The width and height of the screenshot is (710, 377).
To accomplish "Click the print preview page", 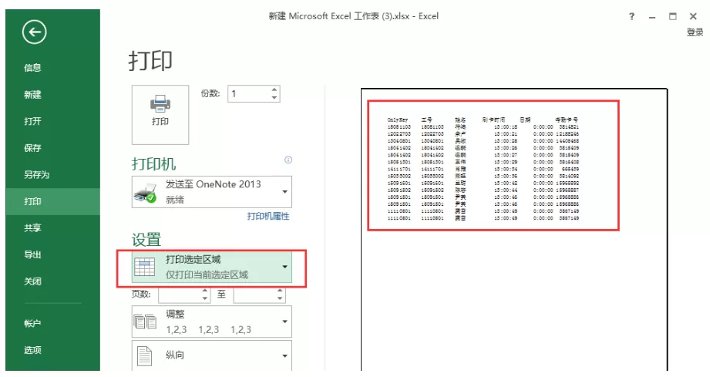I will click(514, 230).
